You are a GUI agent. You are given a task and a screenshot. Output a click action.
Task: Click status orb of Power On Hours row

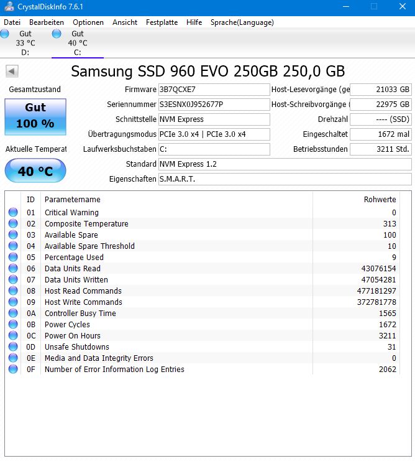13,335
